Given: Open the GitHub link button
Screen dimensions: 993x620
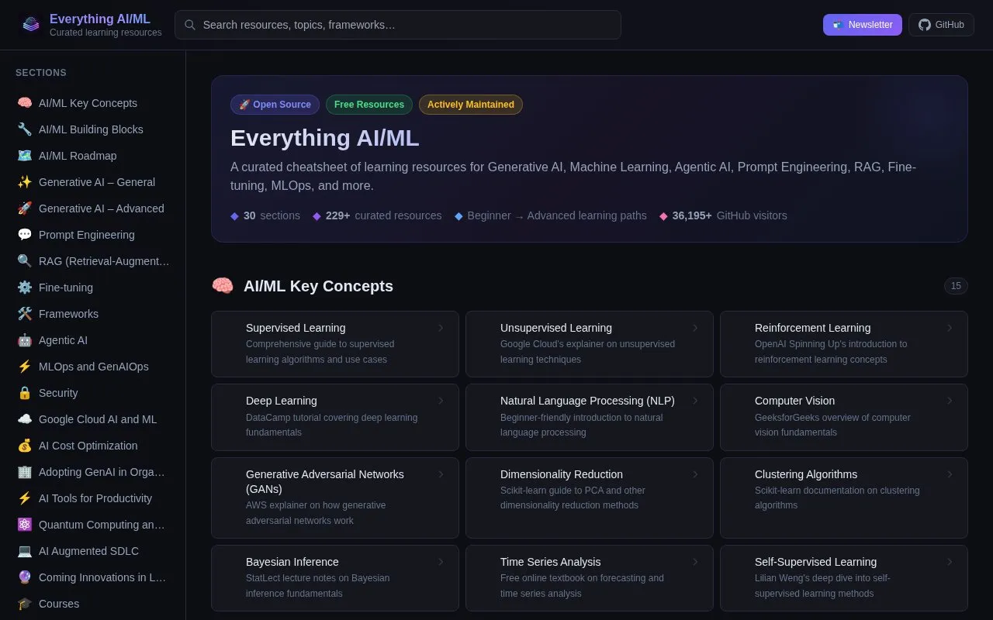Looking at the screenshot, I should [941, 25].
